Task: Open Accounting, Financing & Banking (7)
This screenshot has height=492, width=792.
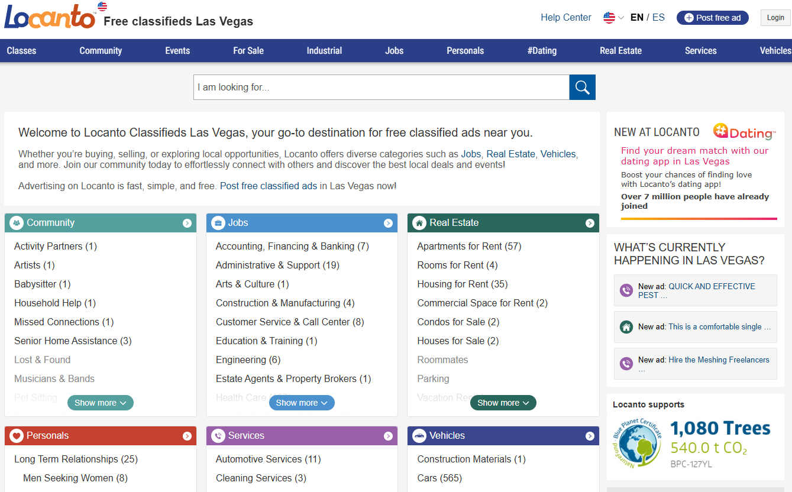Action: (292, 247)
